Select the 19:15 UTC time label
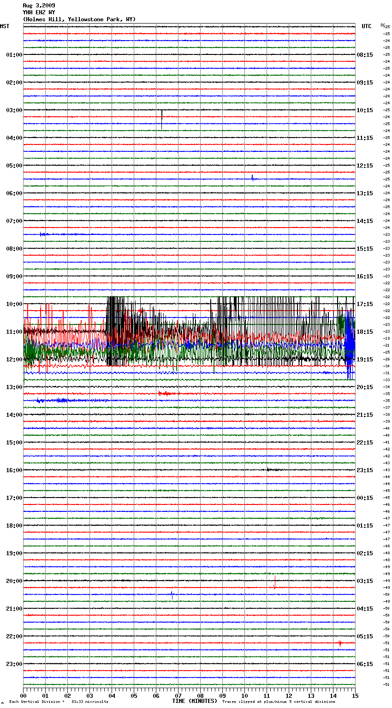The width and height of the screenshot is (392, 708). coord(365,360)
